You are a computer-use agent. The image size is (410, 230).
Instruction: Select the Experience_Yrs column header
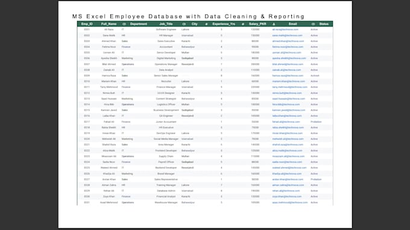(224, 24)
